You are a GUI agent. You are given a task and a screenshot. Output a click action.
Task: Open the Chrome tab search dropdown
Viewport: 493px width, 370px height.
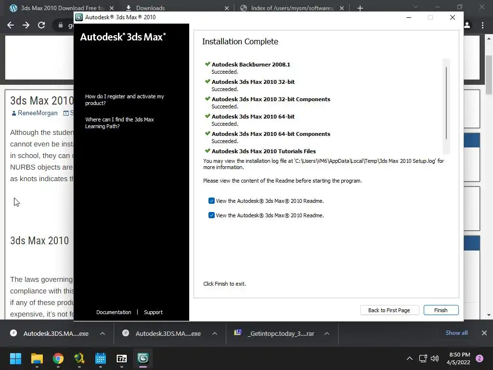pos(415,7)
